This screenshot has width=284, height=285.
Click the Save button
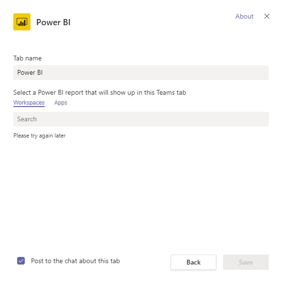pos(246,262)
